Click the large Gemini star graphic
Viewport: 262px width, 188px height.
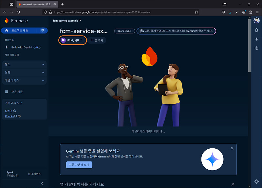[x=212, y=159]
